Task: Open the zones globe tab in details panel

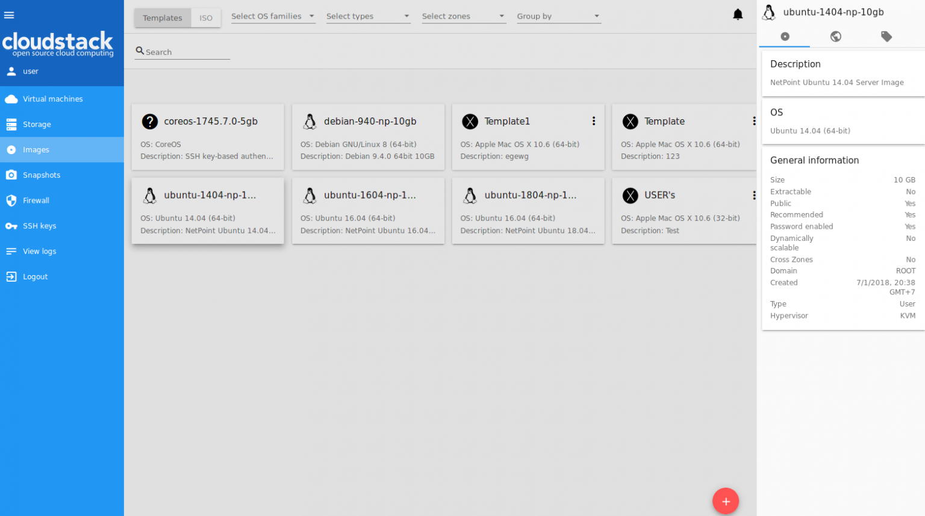Action: click(835, 37)
